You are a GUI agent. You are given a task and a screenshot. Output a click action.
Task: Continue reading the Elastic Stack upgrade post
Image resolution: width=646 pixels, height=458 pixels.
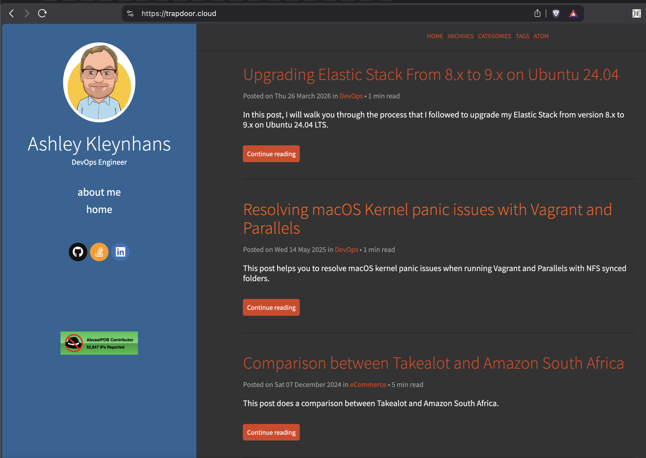coord(271,154)
